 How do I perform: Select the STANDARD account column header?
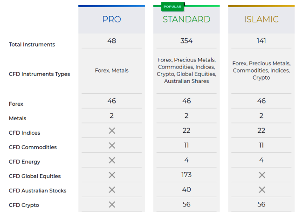[186, 20]
